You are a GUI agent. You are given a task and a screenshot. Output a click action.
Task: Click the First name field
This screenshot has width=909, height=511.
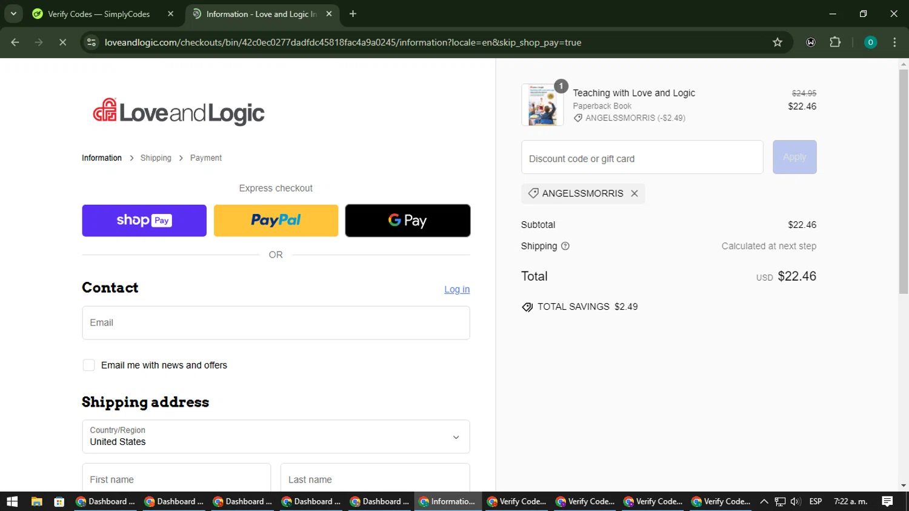(x=176, y=479)
